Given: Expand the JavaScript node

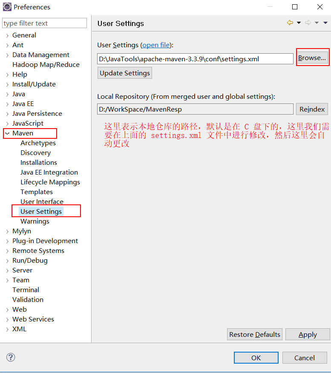Looking at the screenshot, I should click(7, 123).
